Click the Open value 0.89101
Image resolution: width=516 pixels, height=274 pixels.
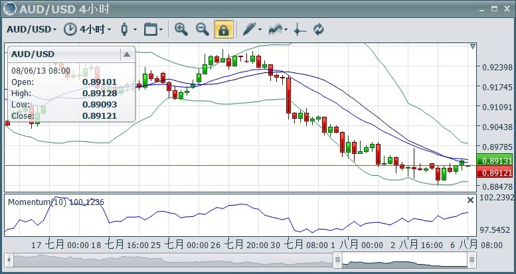click(x=100, y=82)
